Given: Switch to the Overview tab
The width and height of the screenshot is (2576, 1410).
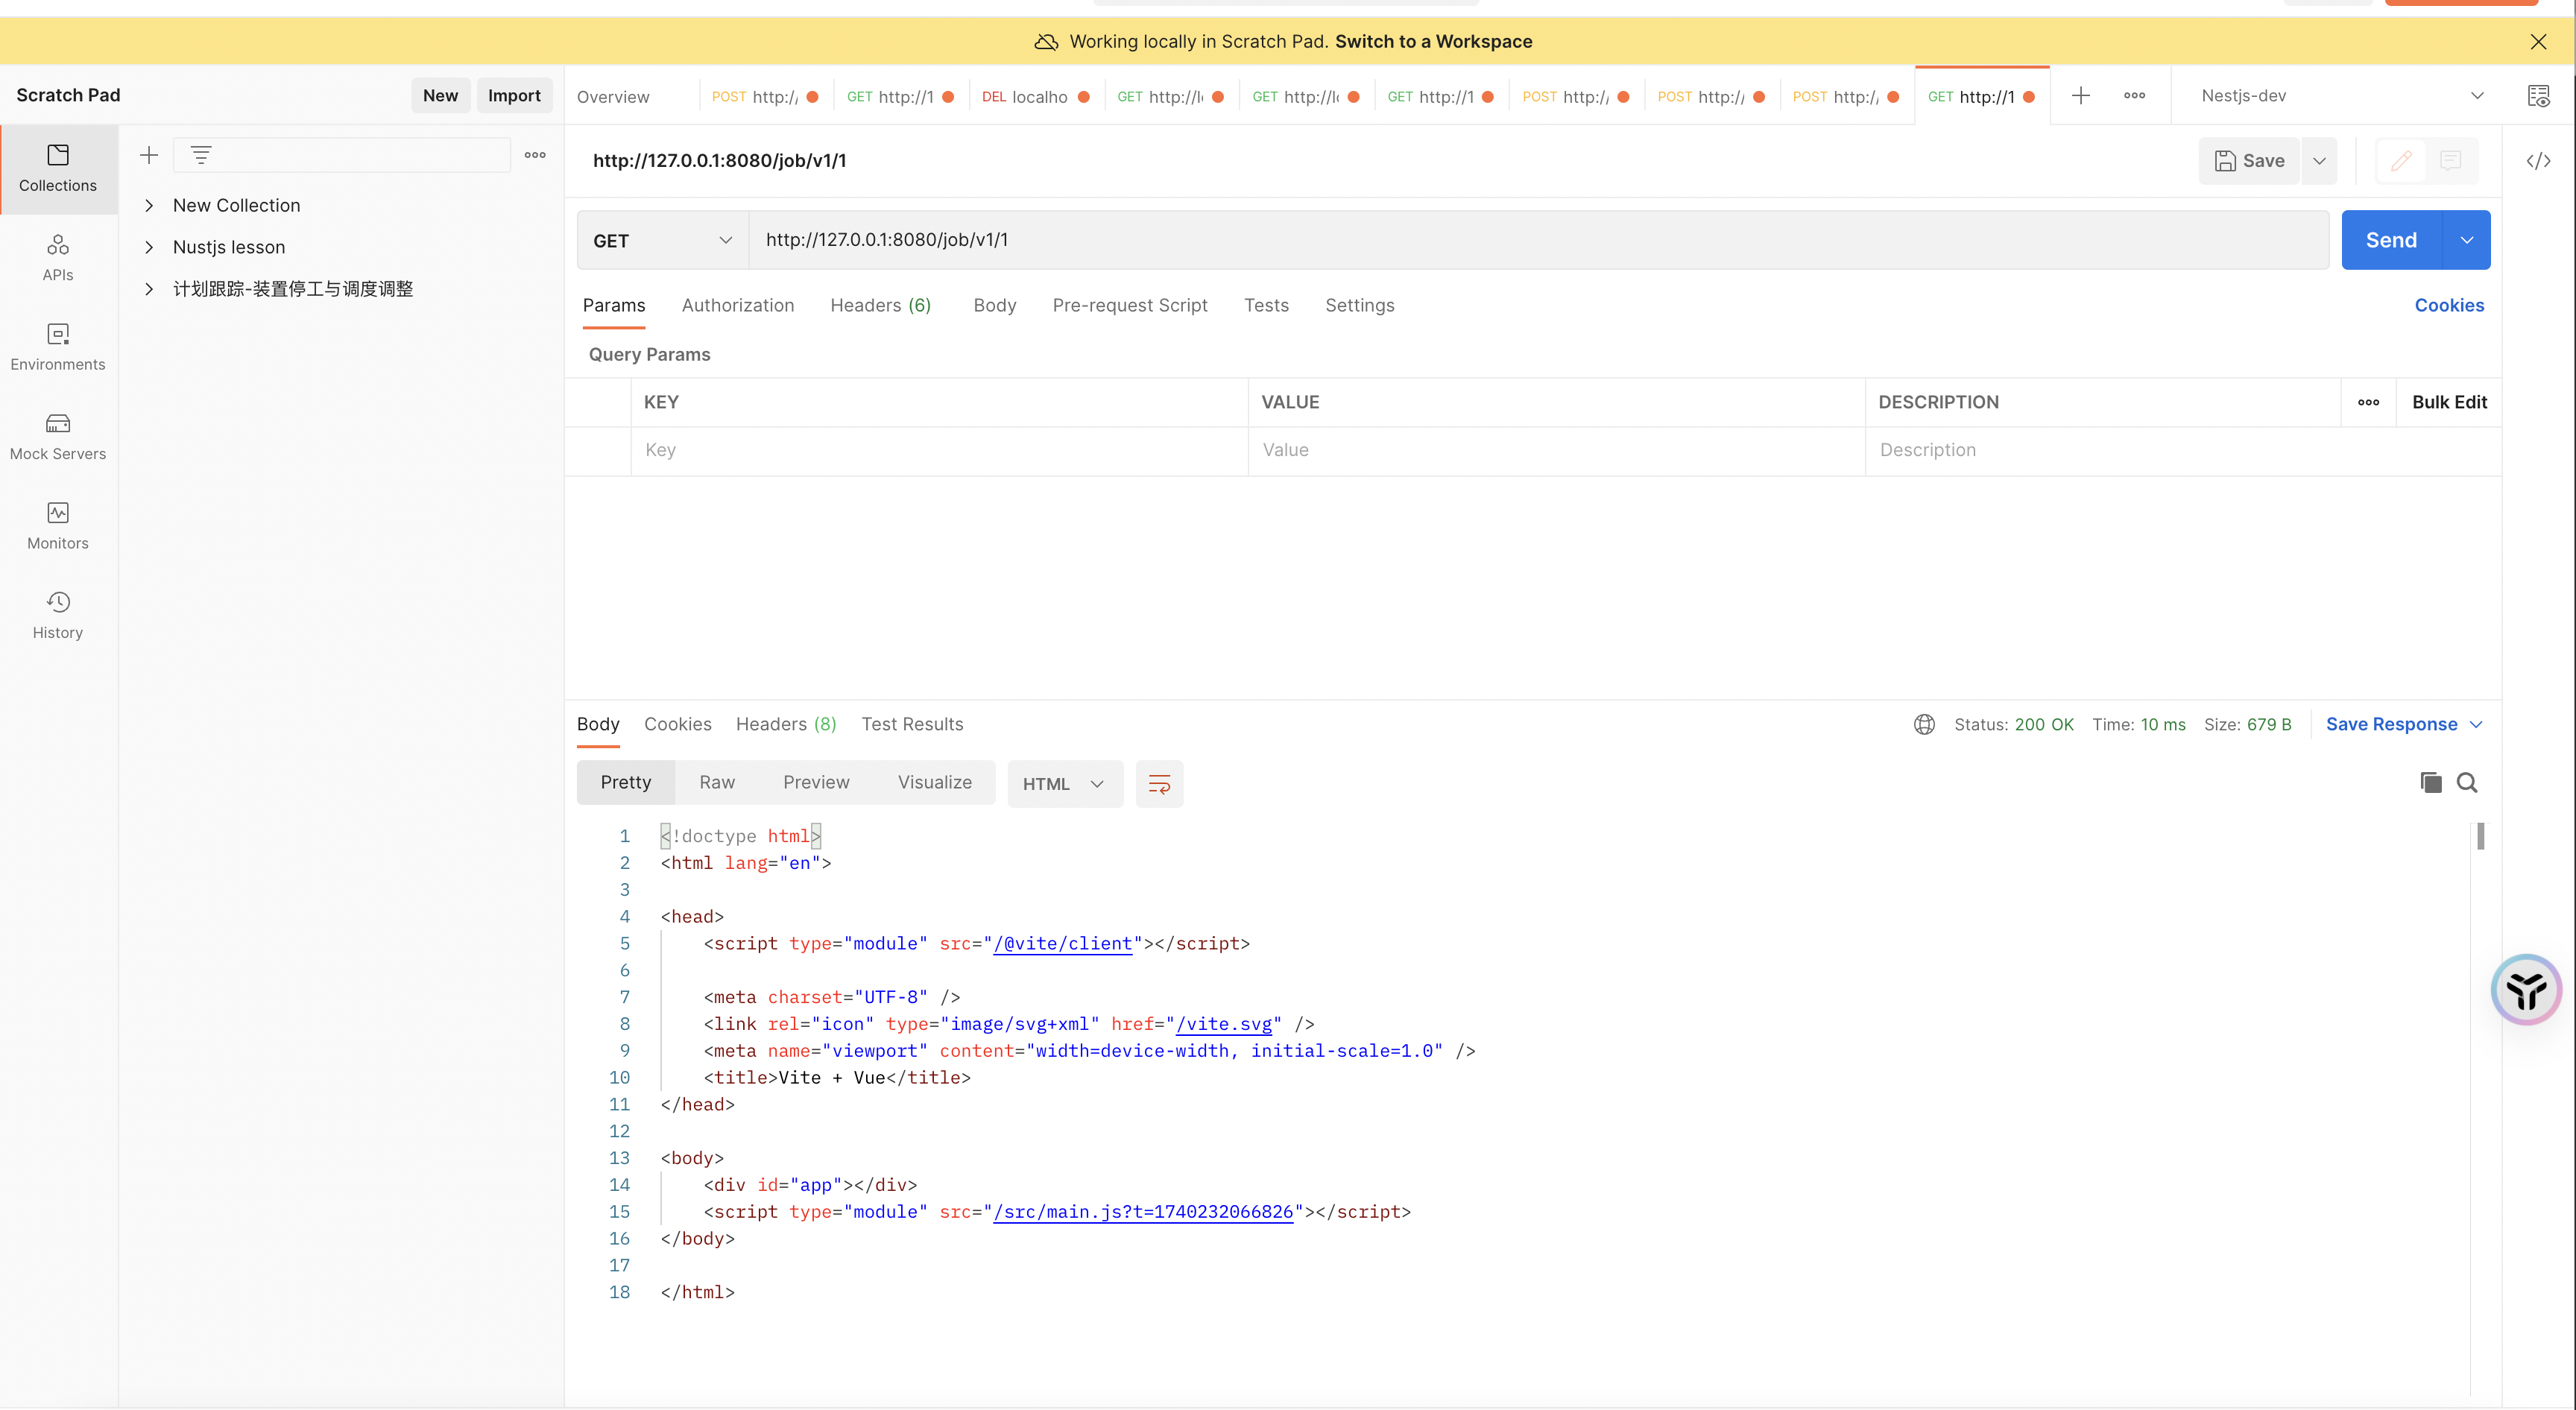Looking at the screenshot, I should (x=613, y=97).
